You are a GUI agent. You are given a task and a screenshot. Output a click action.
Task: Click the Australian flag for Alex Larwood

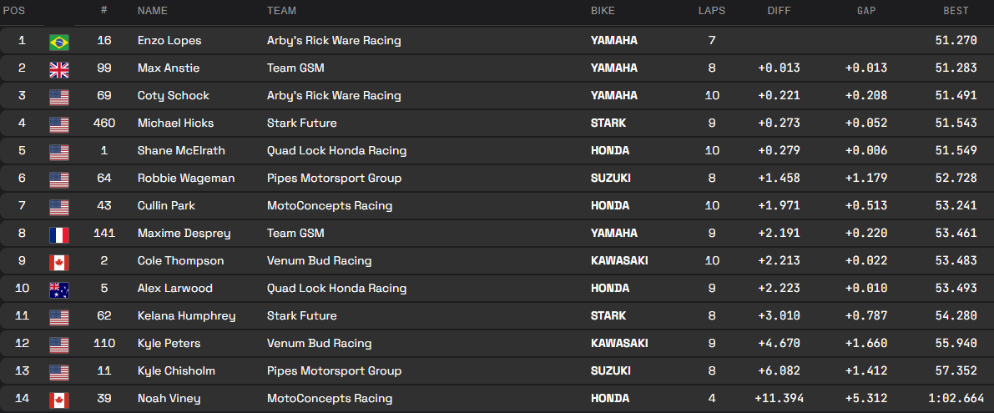click(x=58, y=289)
